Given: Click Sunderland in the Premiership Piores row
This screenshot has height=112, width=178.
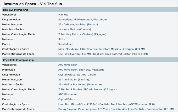Looking at the screenshot, I should tap(65, 44).
